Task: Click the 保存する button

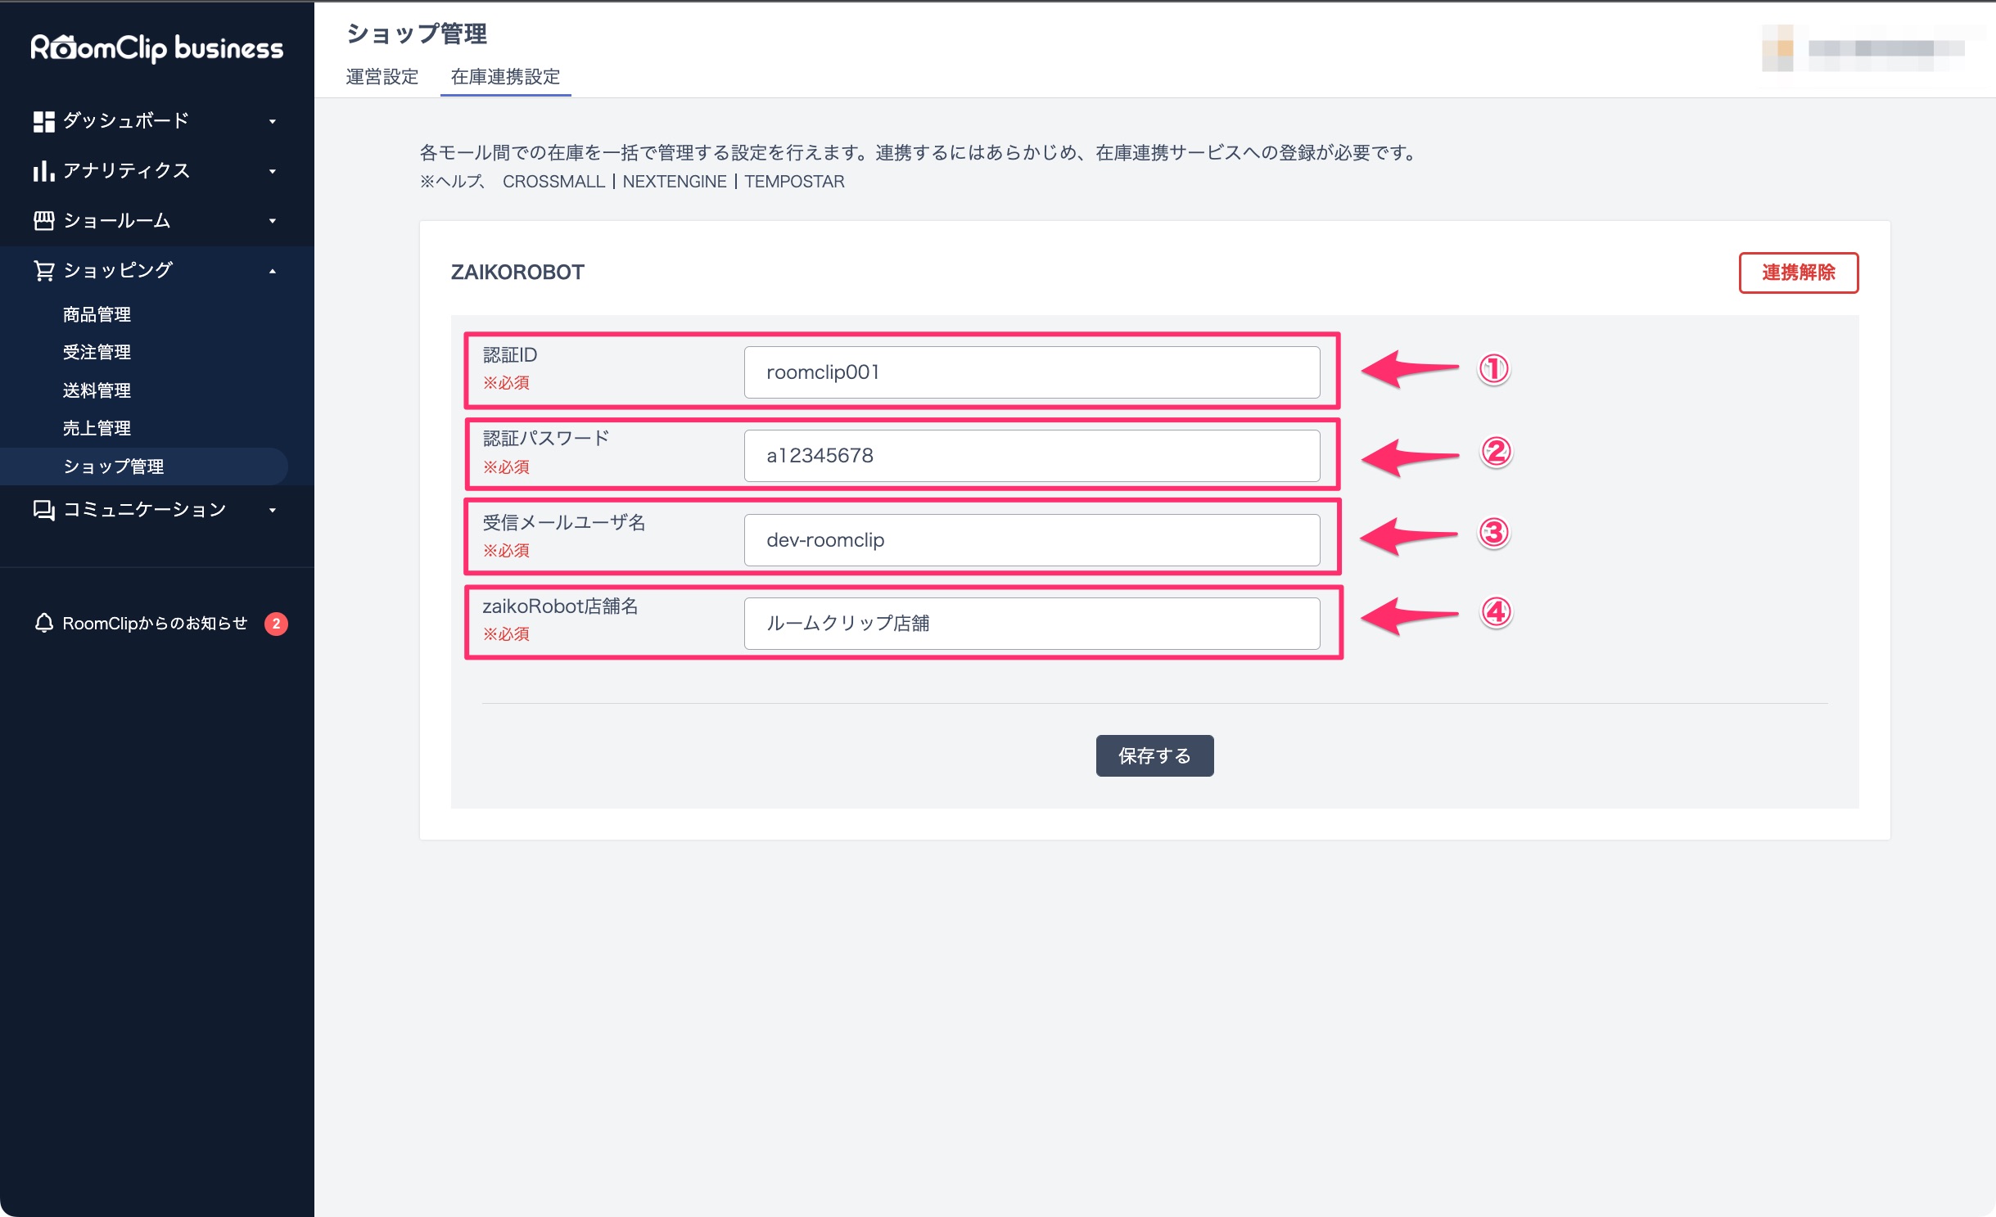Action: point(1154,755)
